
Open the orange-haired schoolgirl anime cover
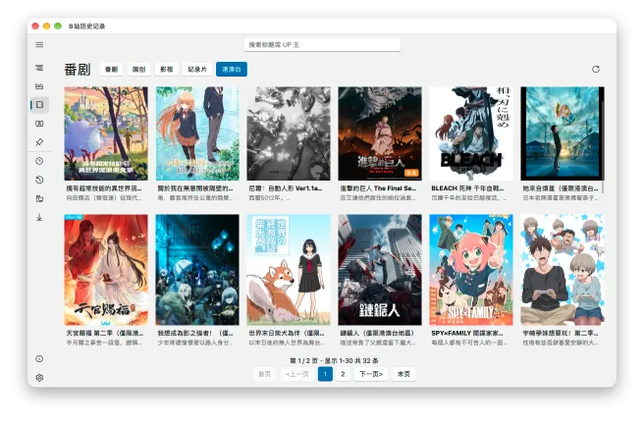[x=197, y=133]
